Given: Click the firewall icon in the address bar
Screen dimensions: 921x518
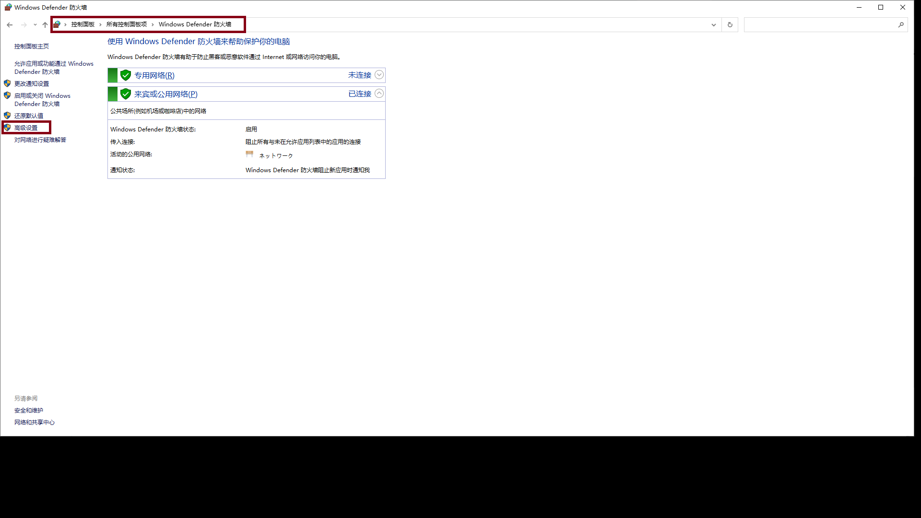Looking at the screenshot, I should pos(57,24).
